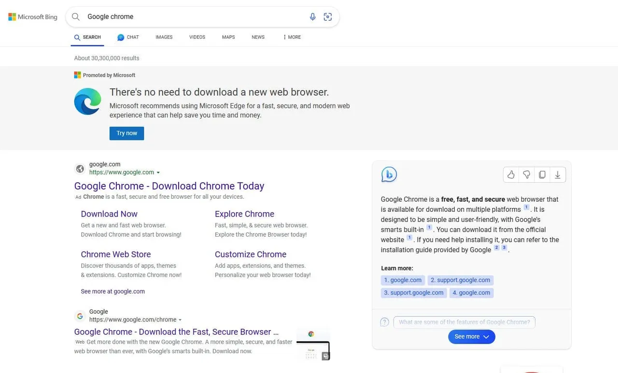
Task: Click the Microsoft Edge logo
Action: pyautogui.click(x=87, y=101)
